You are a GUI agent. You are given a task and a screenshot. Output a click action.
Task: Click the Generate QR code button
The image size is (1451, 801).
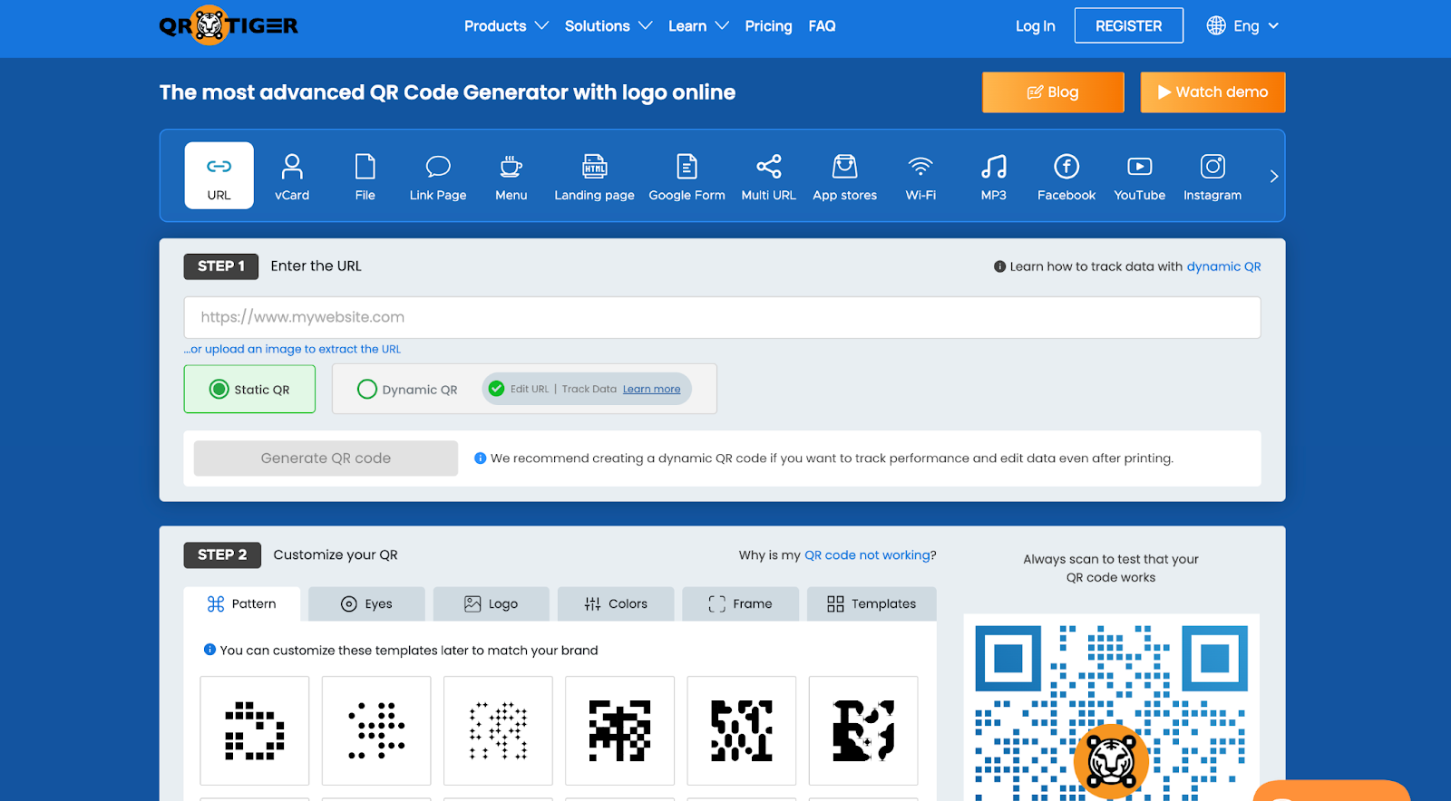pos(326,458)
